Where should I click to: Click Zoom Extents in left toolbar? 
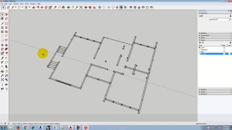(x=2, y=80)
